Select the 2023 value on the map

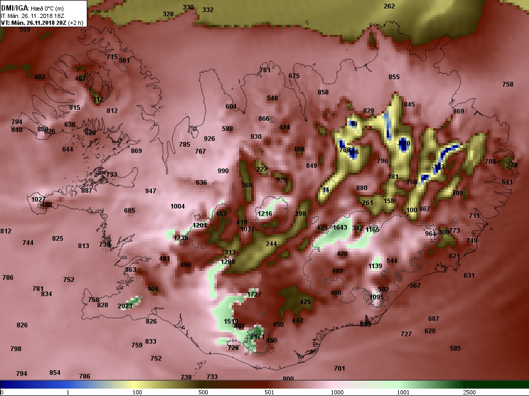point(125,306)
